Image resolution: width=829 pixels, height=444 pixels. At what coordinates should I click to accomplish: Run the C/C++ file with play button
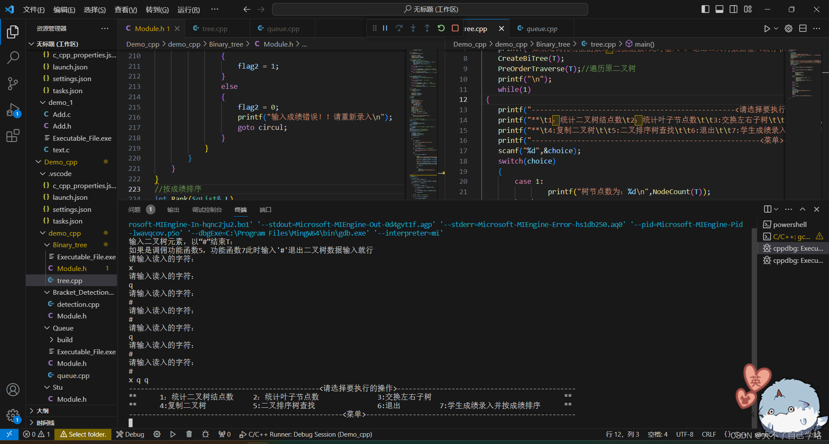(767, 28)
